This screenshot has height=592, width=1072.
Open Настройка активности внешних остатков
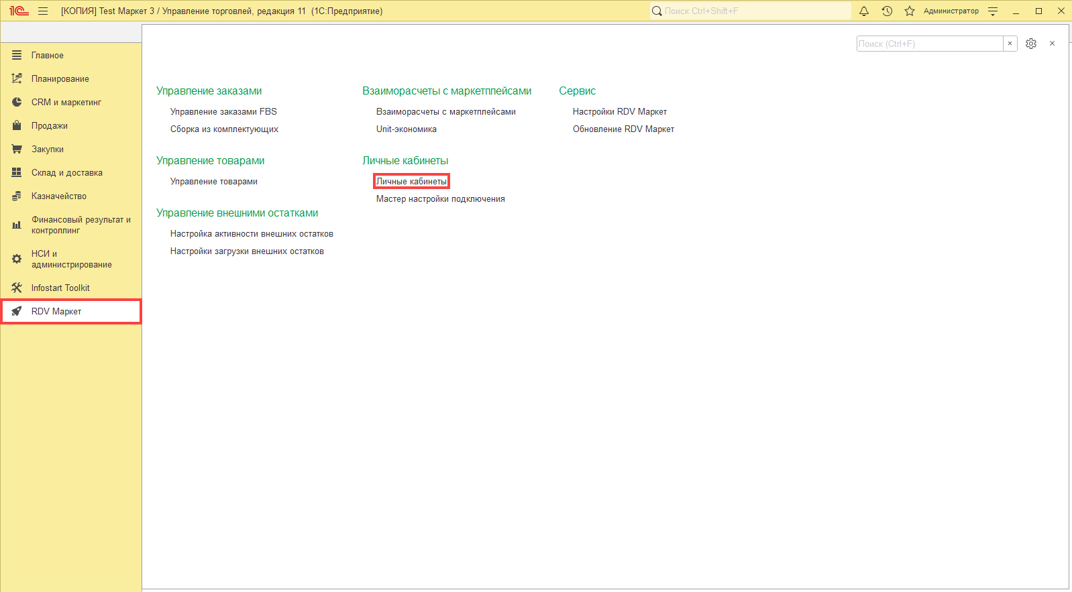[252, 233]
